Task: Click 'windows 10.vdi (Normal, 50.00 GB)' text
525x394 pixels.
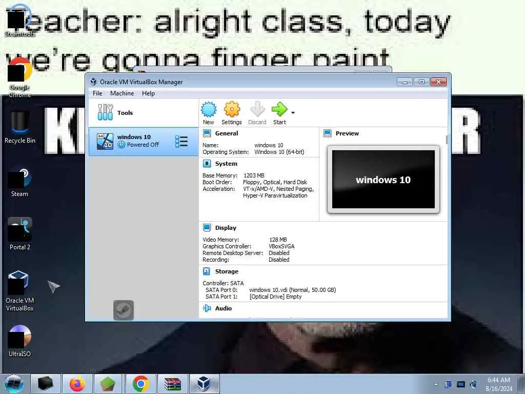Action: tap(293, 290)
